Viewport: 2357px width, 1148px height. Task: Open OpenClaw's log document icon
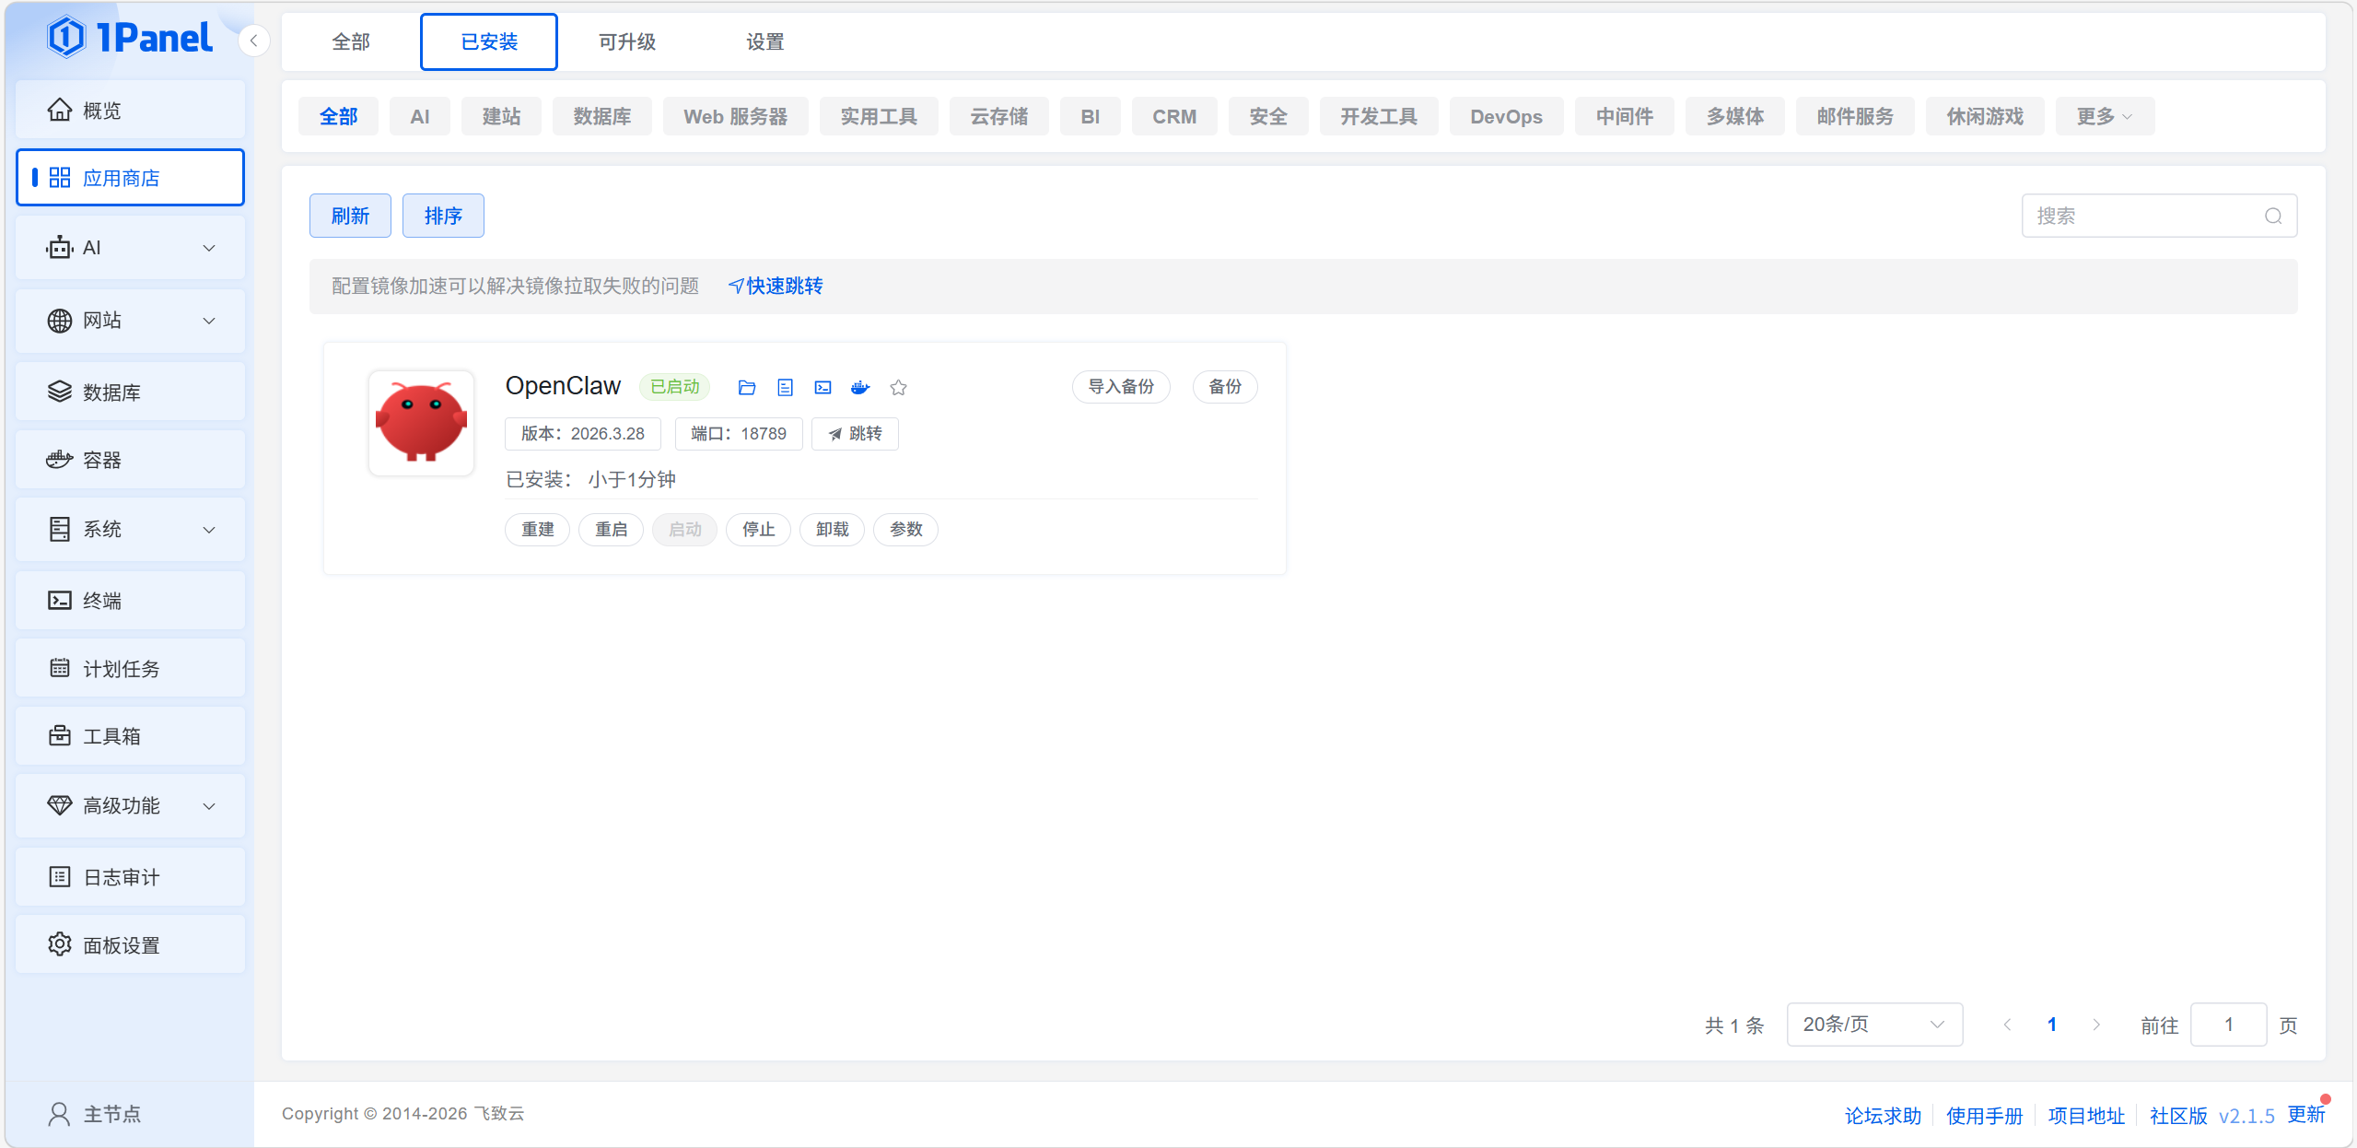tap(785, 388)
